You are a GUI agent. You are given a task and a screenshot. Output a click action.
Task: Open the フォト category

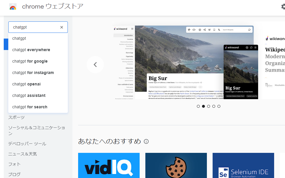(x=14, y=164)
